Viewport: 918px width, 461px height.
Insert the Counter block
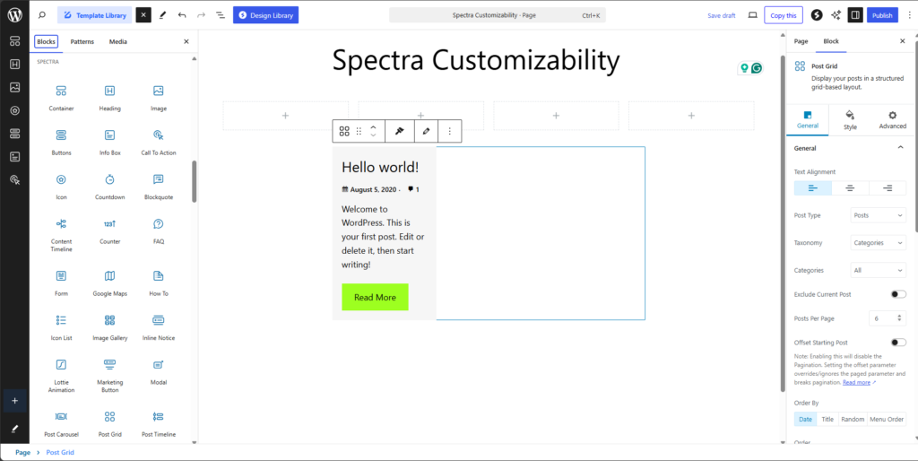pyautogui.click(x=109, y=231)
